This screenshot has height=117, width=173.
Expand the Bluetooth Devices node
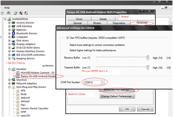9,33
